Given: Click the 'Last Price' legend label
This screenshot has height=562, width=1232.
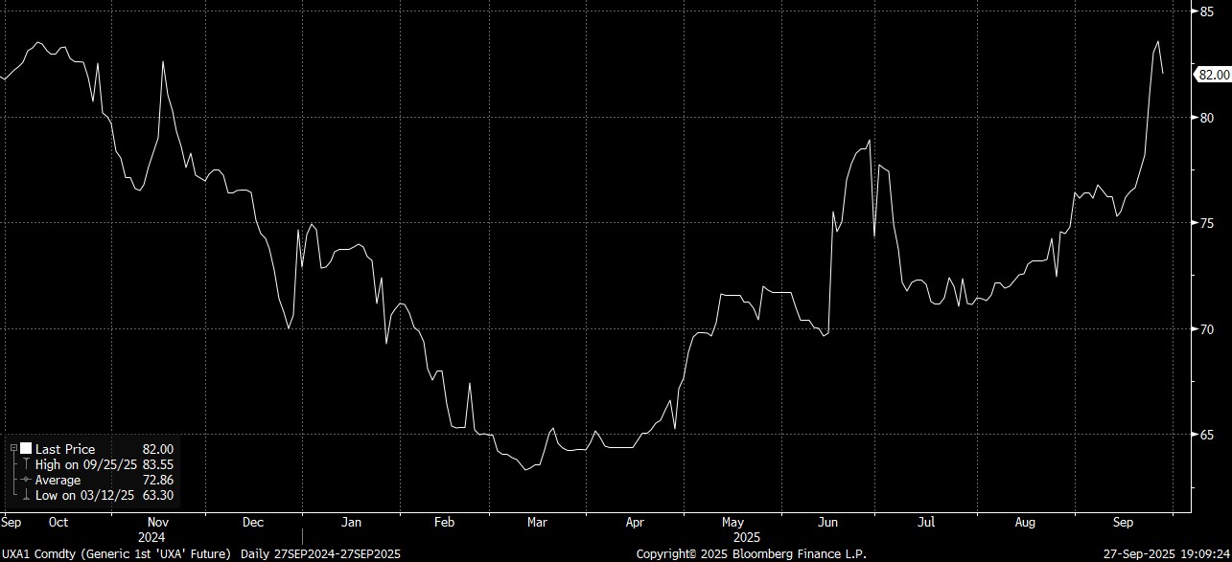Looking at the screenshot, I should click(65, 449).
